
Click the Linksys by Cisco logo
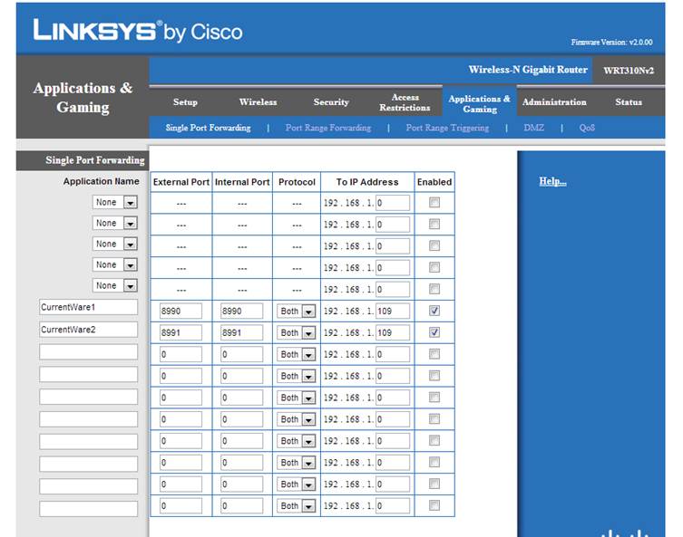coord(138,31)
